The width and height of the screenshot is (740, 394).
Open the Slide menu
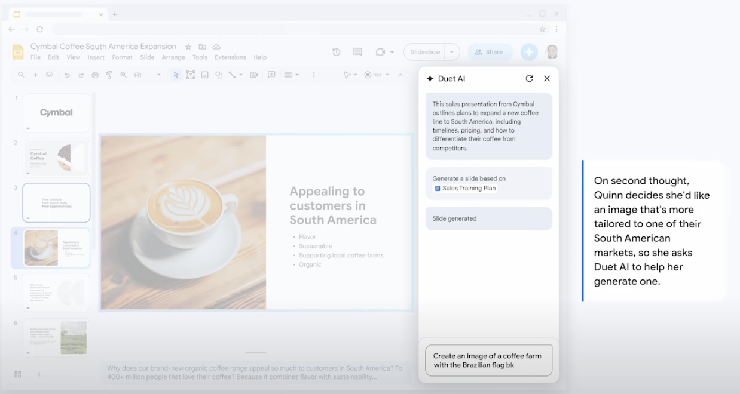pyautogui.click(x=147, y=57)
